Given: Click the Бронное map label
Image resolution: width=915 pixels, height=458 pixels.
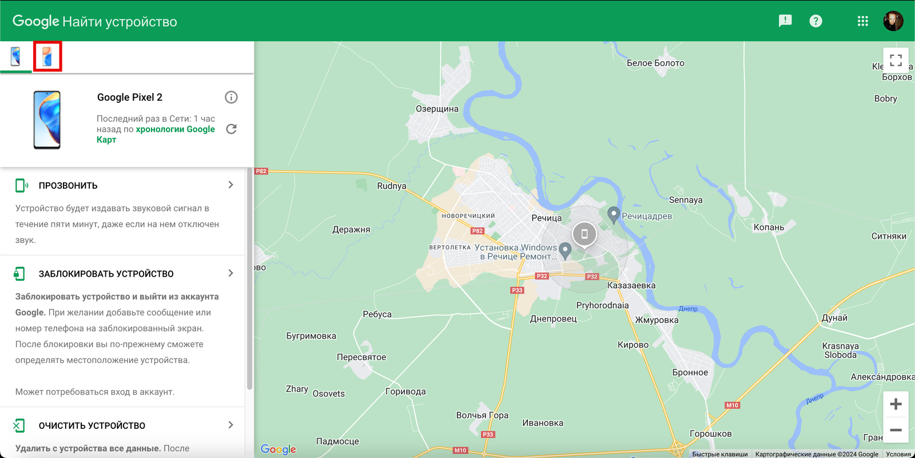Looking at the screenshot, I should [690, 372].
